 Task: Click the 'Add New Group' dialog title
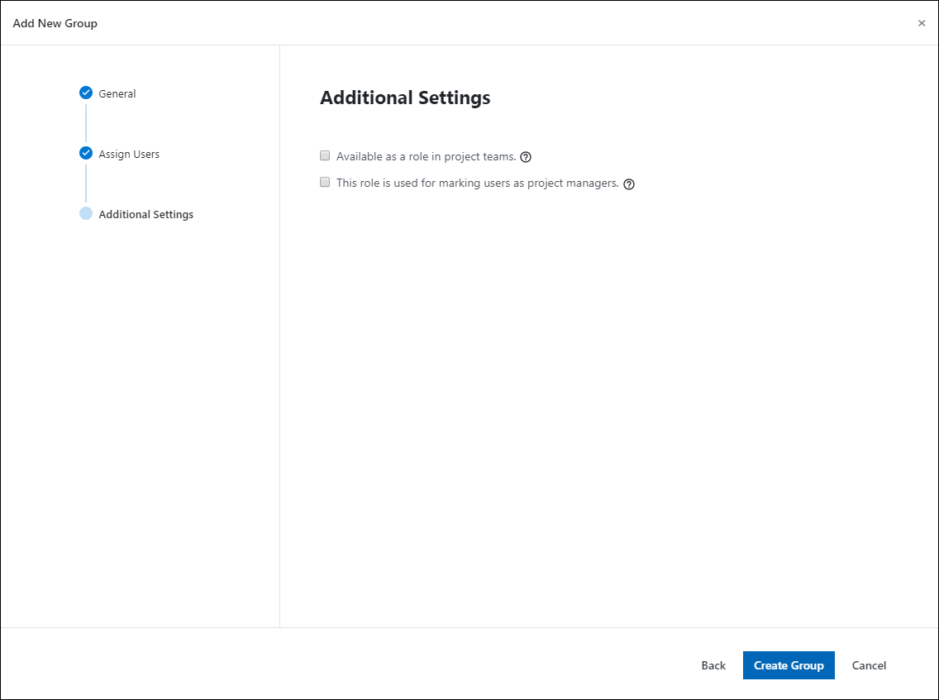click(x=55, y=23)
